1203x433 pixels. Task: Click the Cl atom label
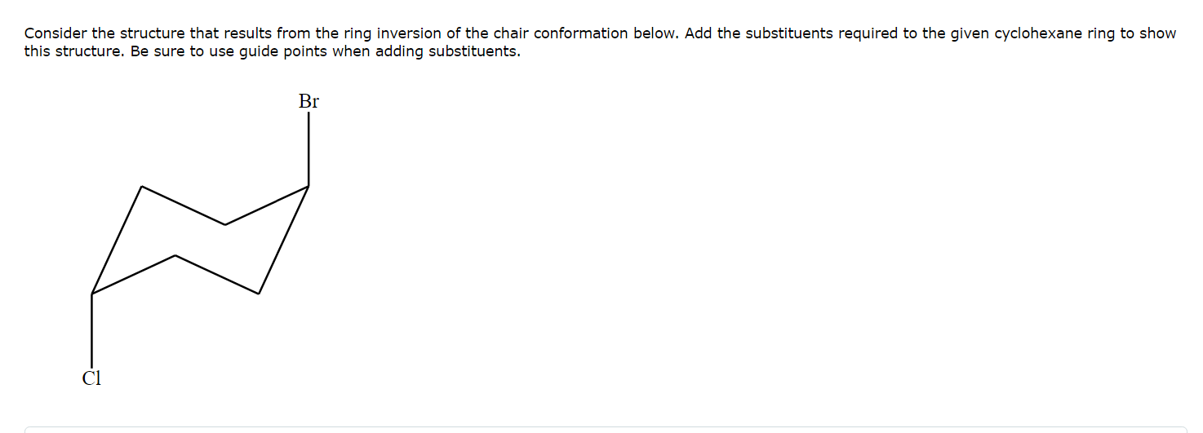click(91, 378)
